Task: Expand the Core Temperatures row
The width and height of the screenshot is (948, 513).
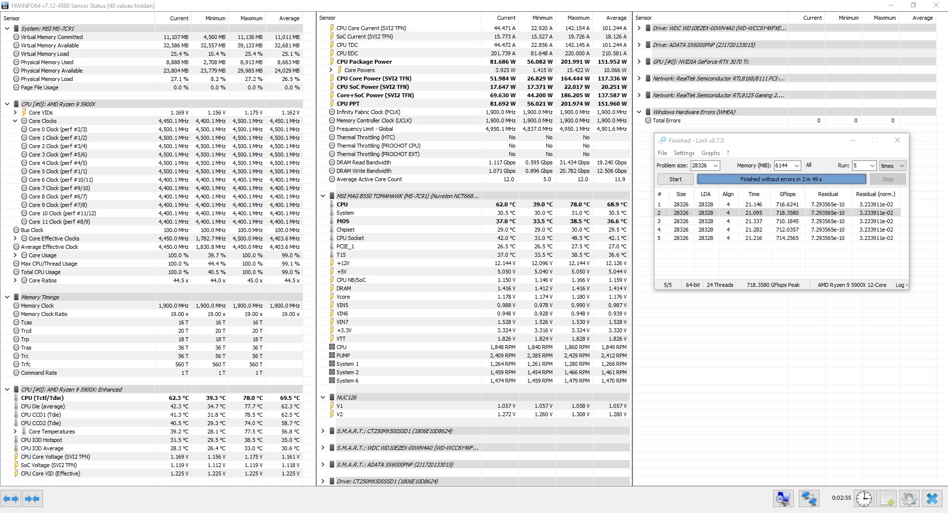Action: click(x=15, y=432)
